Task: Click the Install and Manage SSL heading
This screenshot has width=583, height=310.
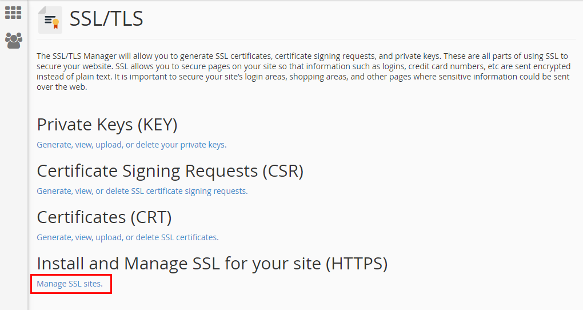Action: [212, 264]
